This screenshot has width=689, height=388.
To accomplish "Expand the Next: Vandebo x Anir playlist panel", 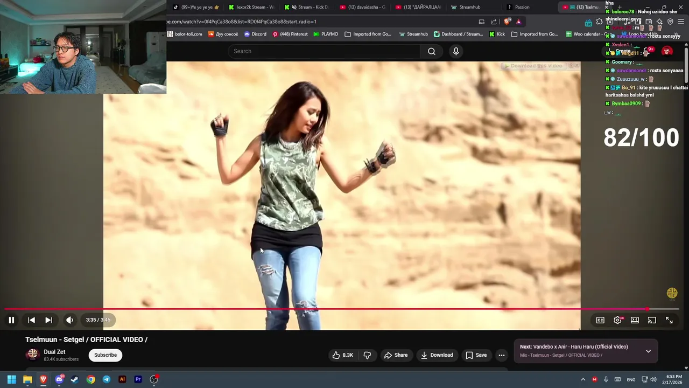I will (648, 351).
